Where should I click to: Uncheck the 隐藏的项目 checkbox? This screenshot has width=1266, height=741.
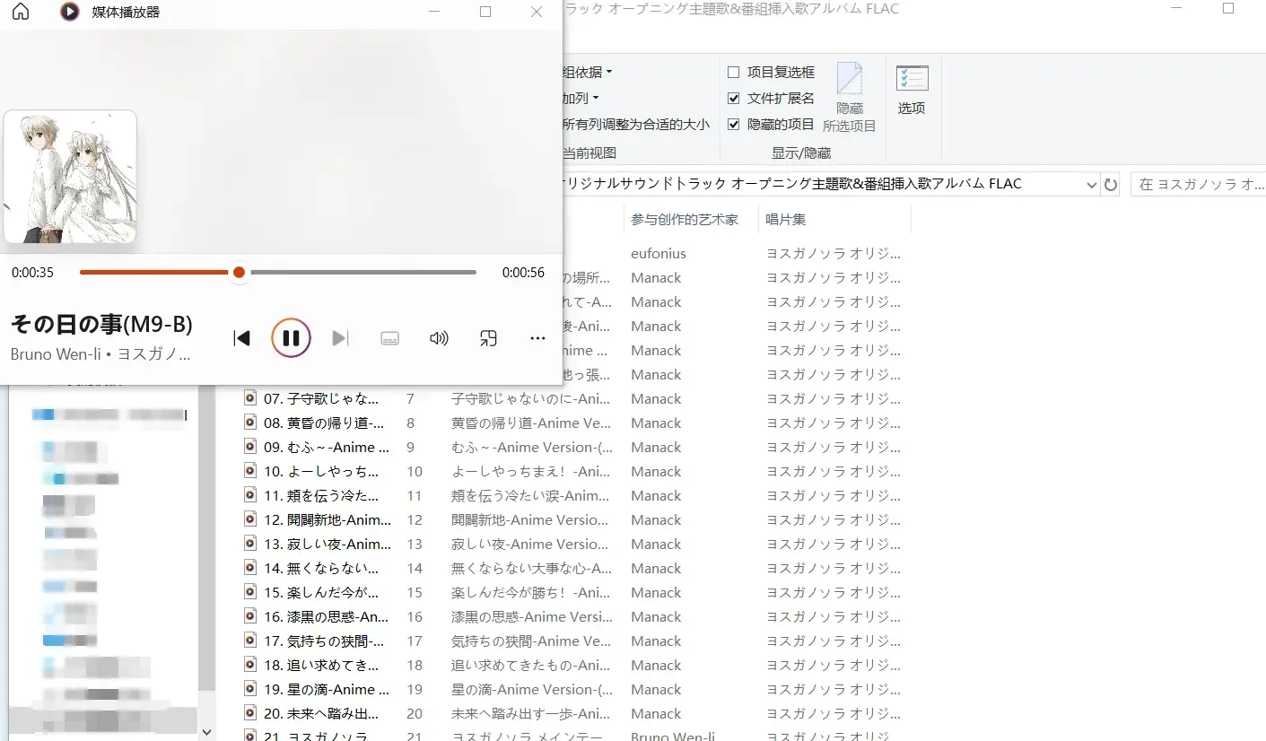click(x=734, y=125)
